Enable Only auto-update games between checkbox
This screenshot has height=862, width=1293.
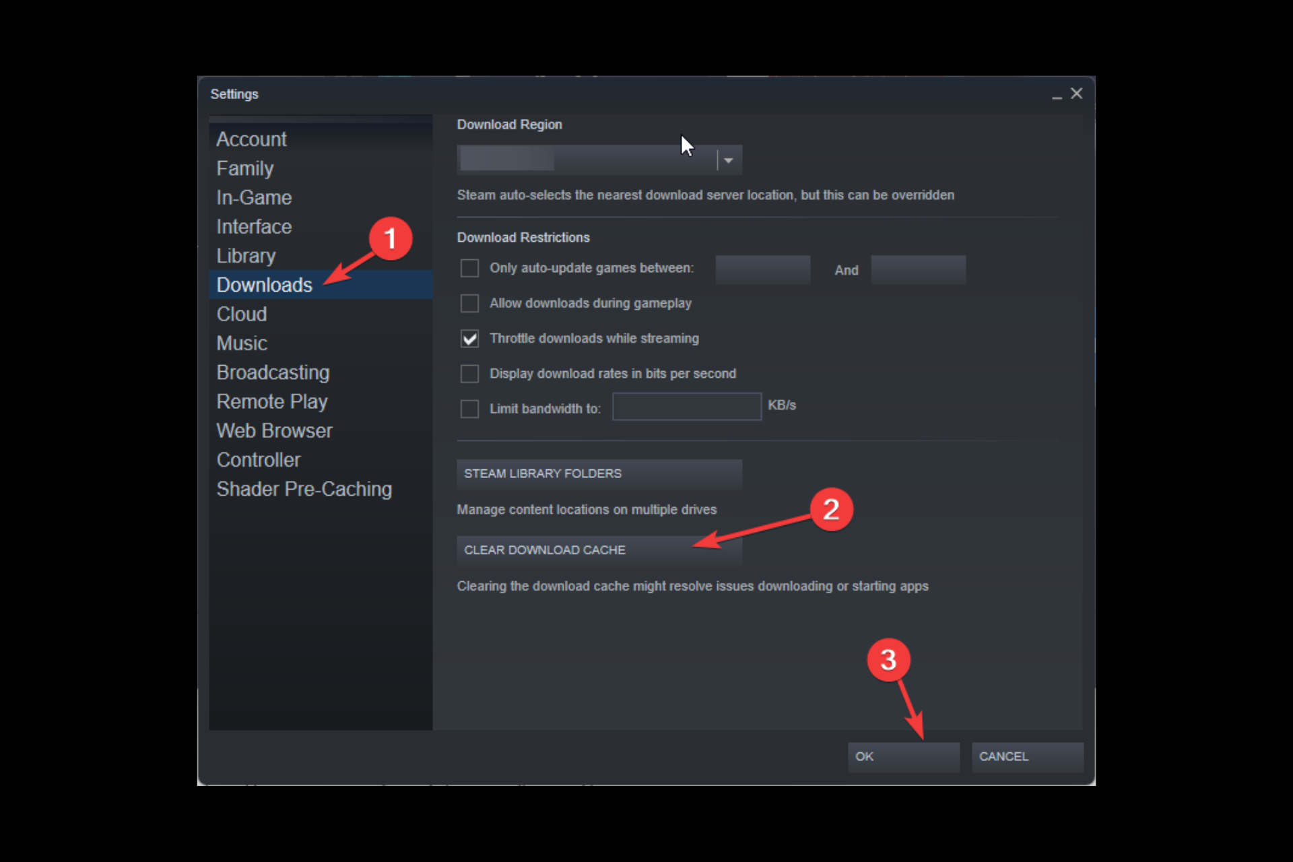(x=469, y=268)
